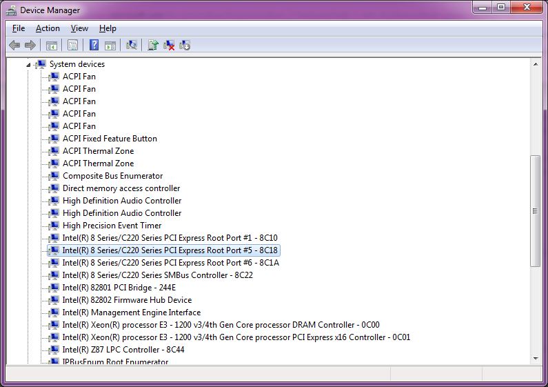
Task: Open the Action menu
Action: 48,28
